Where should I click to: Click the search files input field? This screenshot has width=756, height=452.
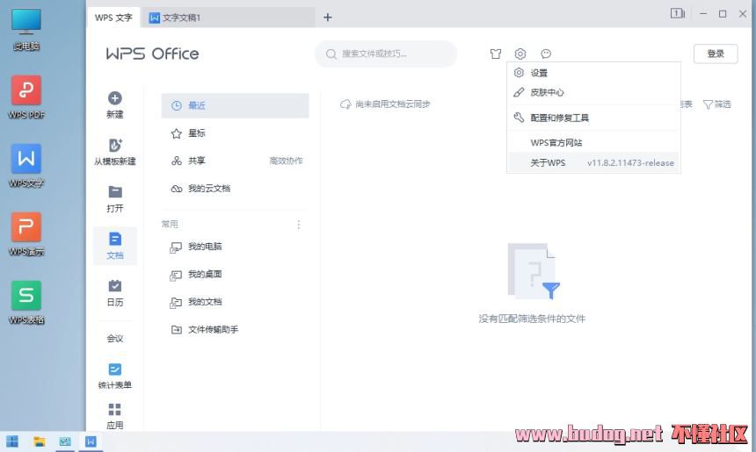(x=386, y=54)
